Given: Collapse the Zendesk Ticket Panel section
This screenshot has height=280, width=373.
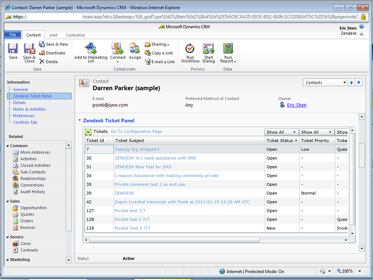Looking at the screenshot, I should click(80, 120).
